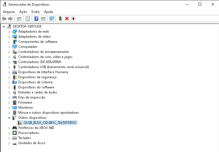The width and height of the screenshot is (219, 152).
Task: Click the Gerenciador de Dispositivos title bar icon
Action: (4, 4)
